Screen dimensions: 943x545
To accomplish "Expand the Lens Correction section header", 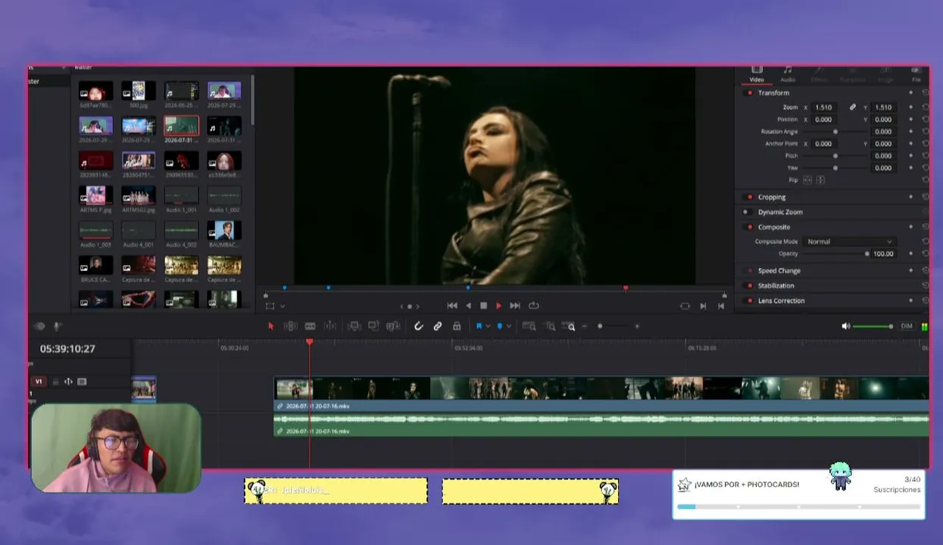I will click(781, 301).
